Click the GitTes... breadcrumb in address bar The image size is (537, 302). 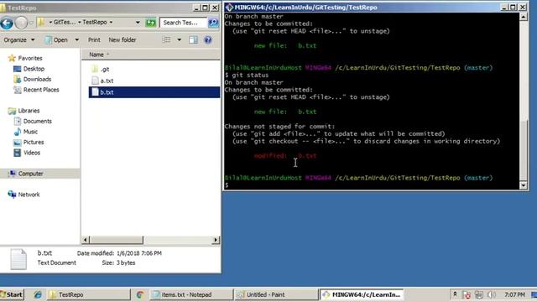[64, 23]
